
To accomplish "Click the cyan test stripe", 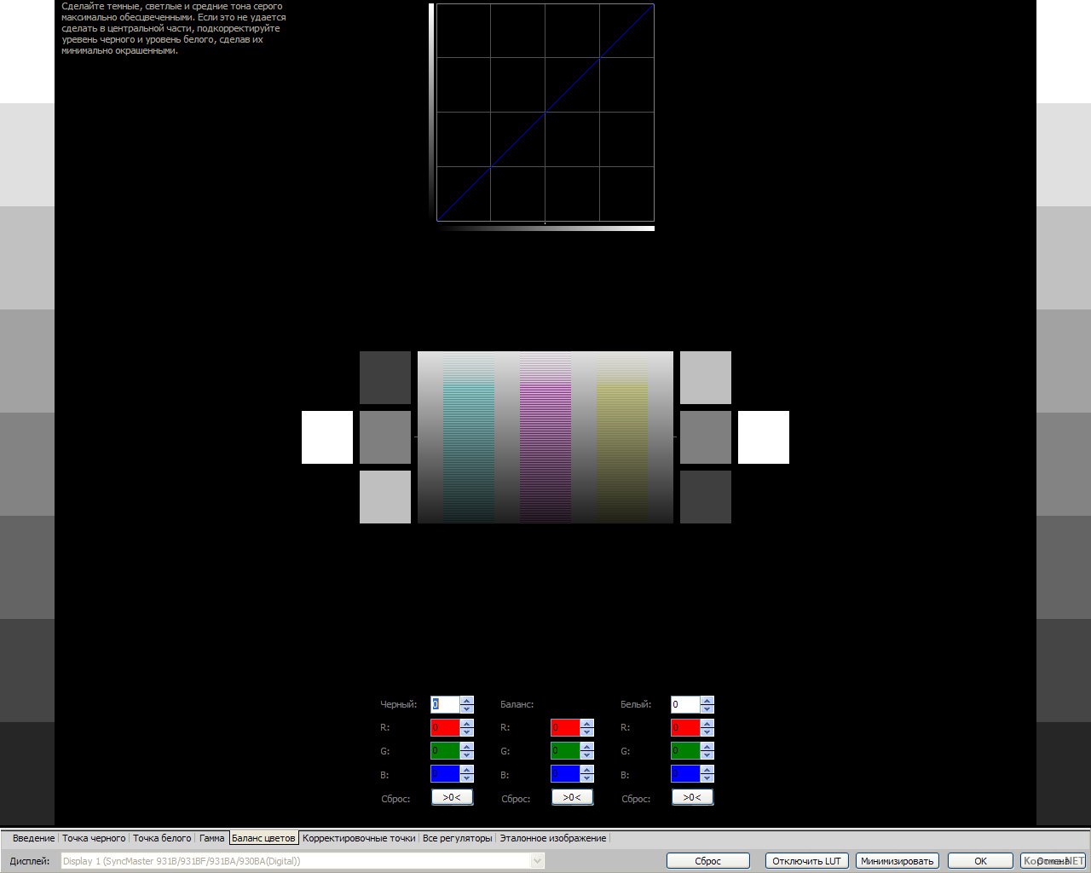I will [469, 437].
